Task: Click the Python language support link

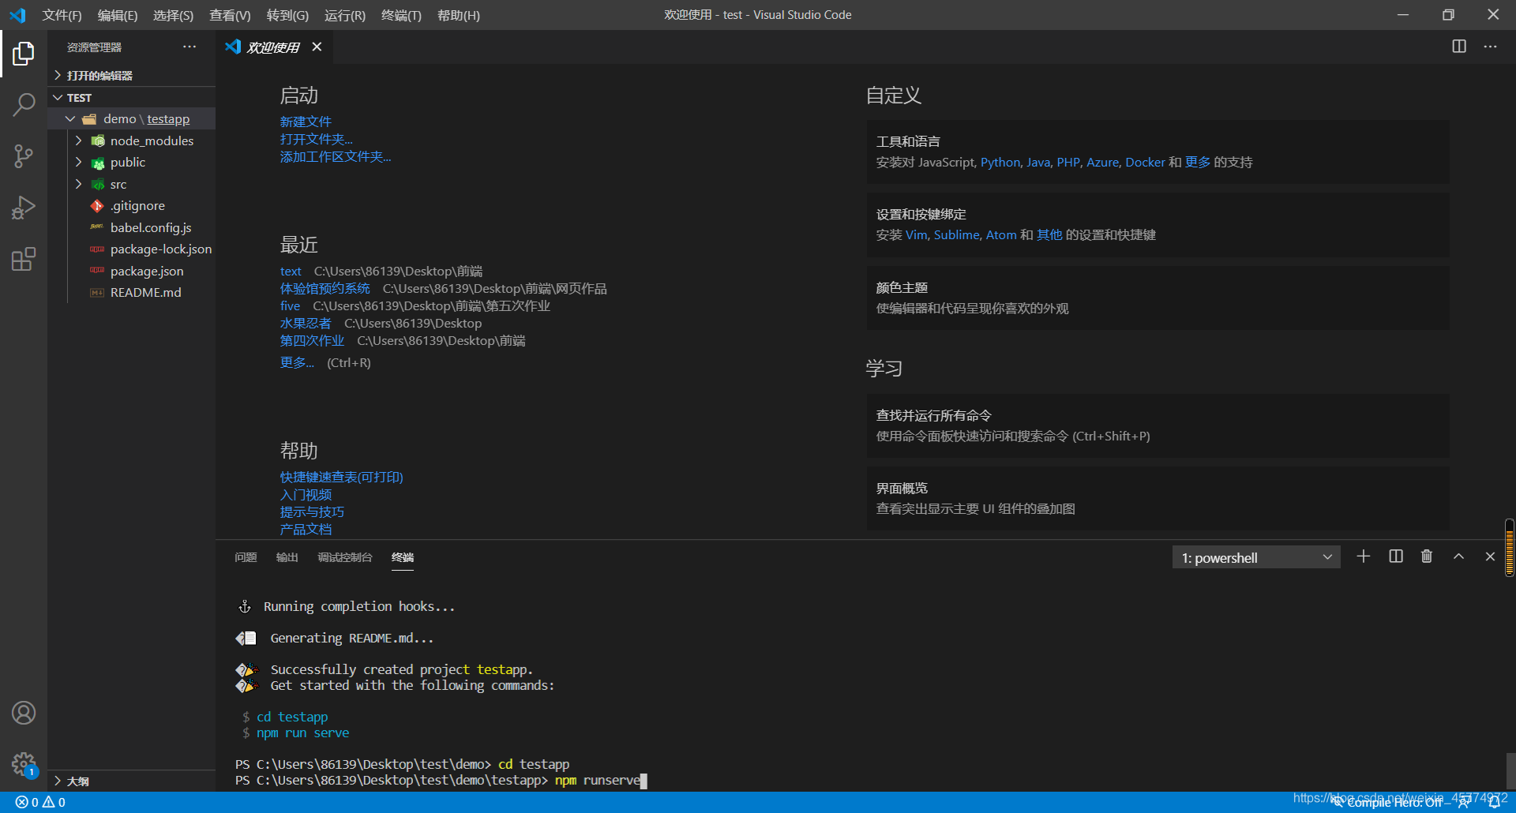Action: click(x=1000, y=162)
